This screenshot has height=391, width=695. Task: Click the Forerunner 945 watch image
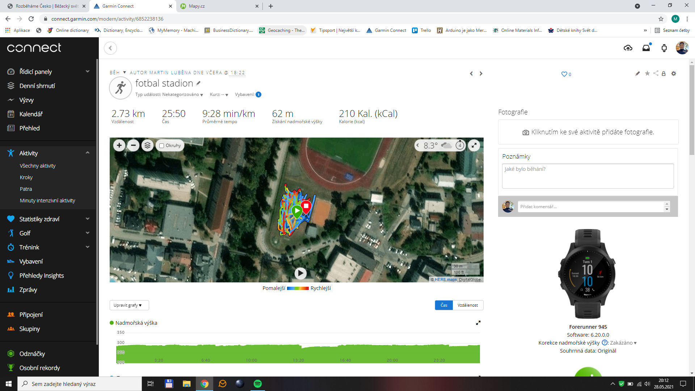click(587, 274)
